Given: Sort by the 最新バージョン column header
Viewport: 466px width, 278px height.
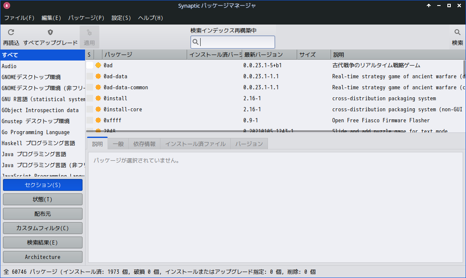Looking at the screenshot, I should (x=270, y=55).
